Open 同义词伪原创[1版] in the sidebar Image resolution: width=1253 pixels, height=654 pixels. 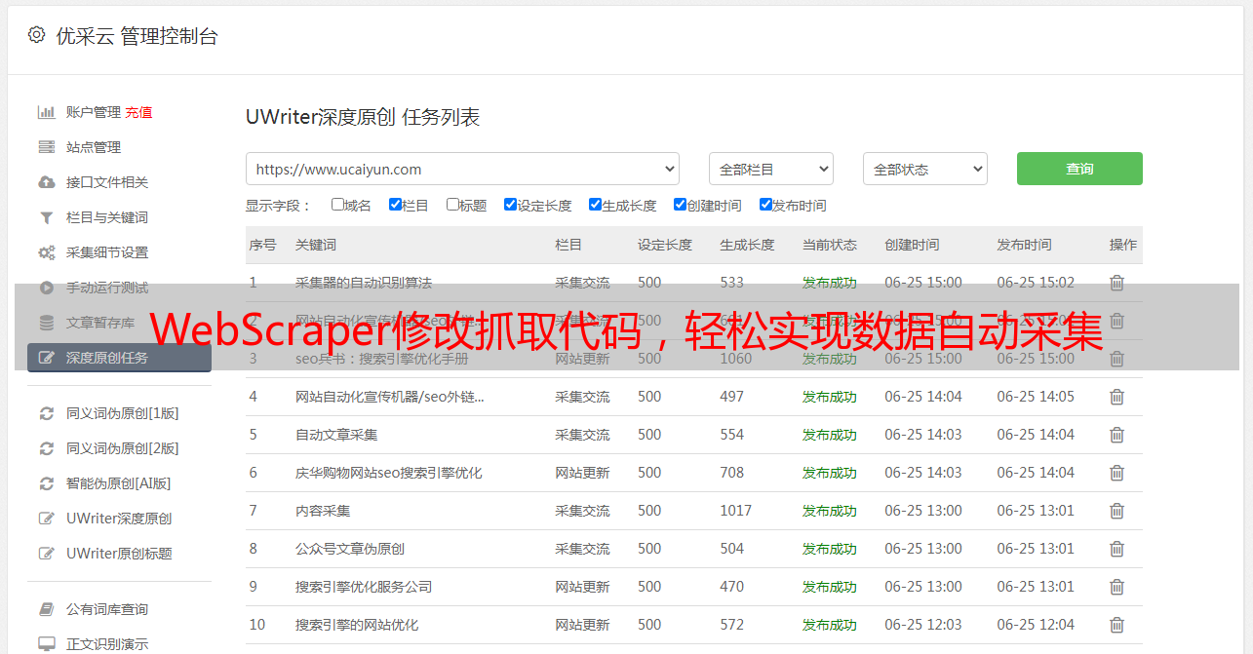(122, 413)
